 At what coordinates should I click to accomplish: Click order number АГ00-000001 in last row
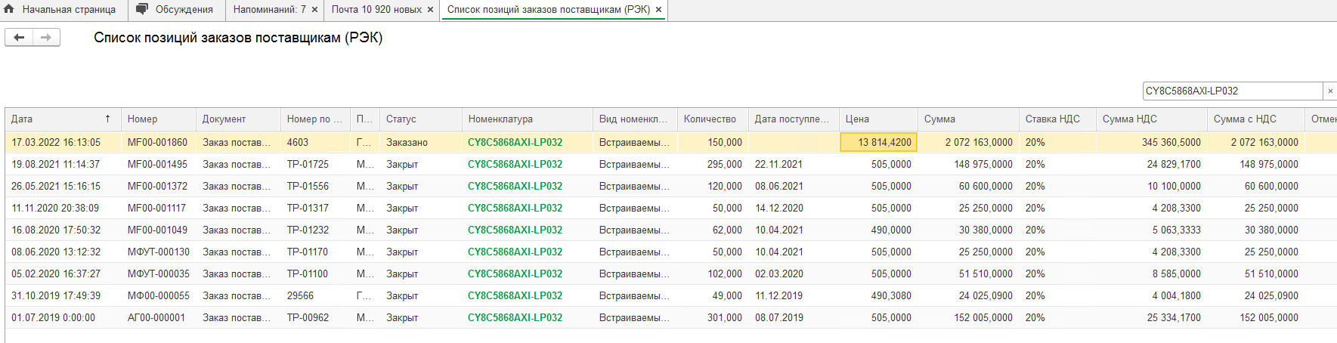(x=156, y=318)
